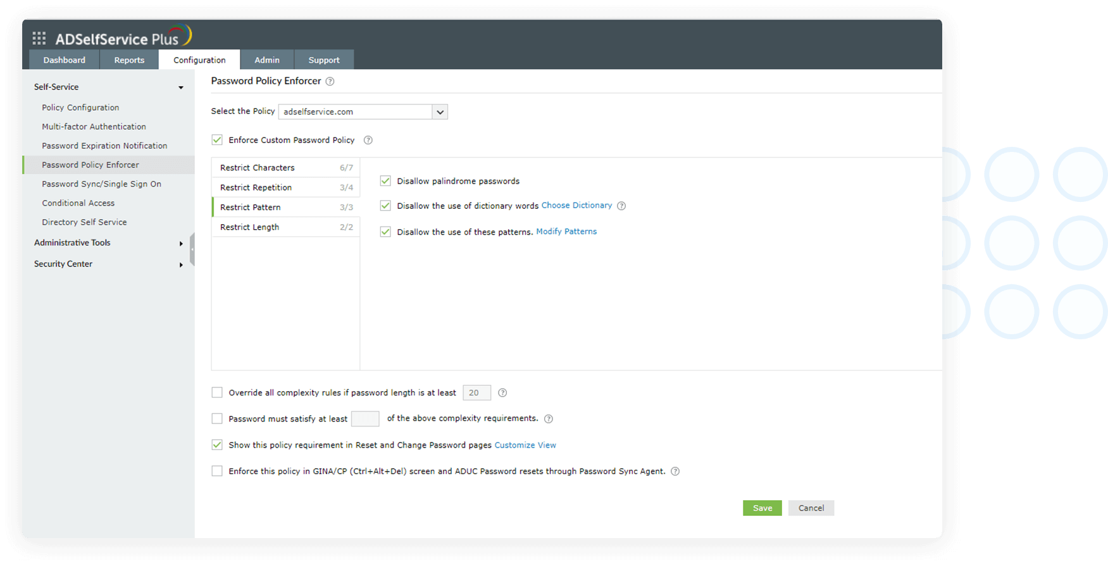
Task: Toggle Show this policy requirement checkbox
Action: pyautogui.click(x=217, y=445)
